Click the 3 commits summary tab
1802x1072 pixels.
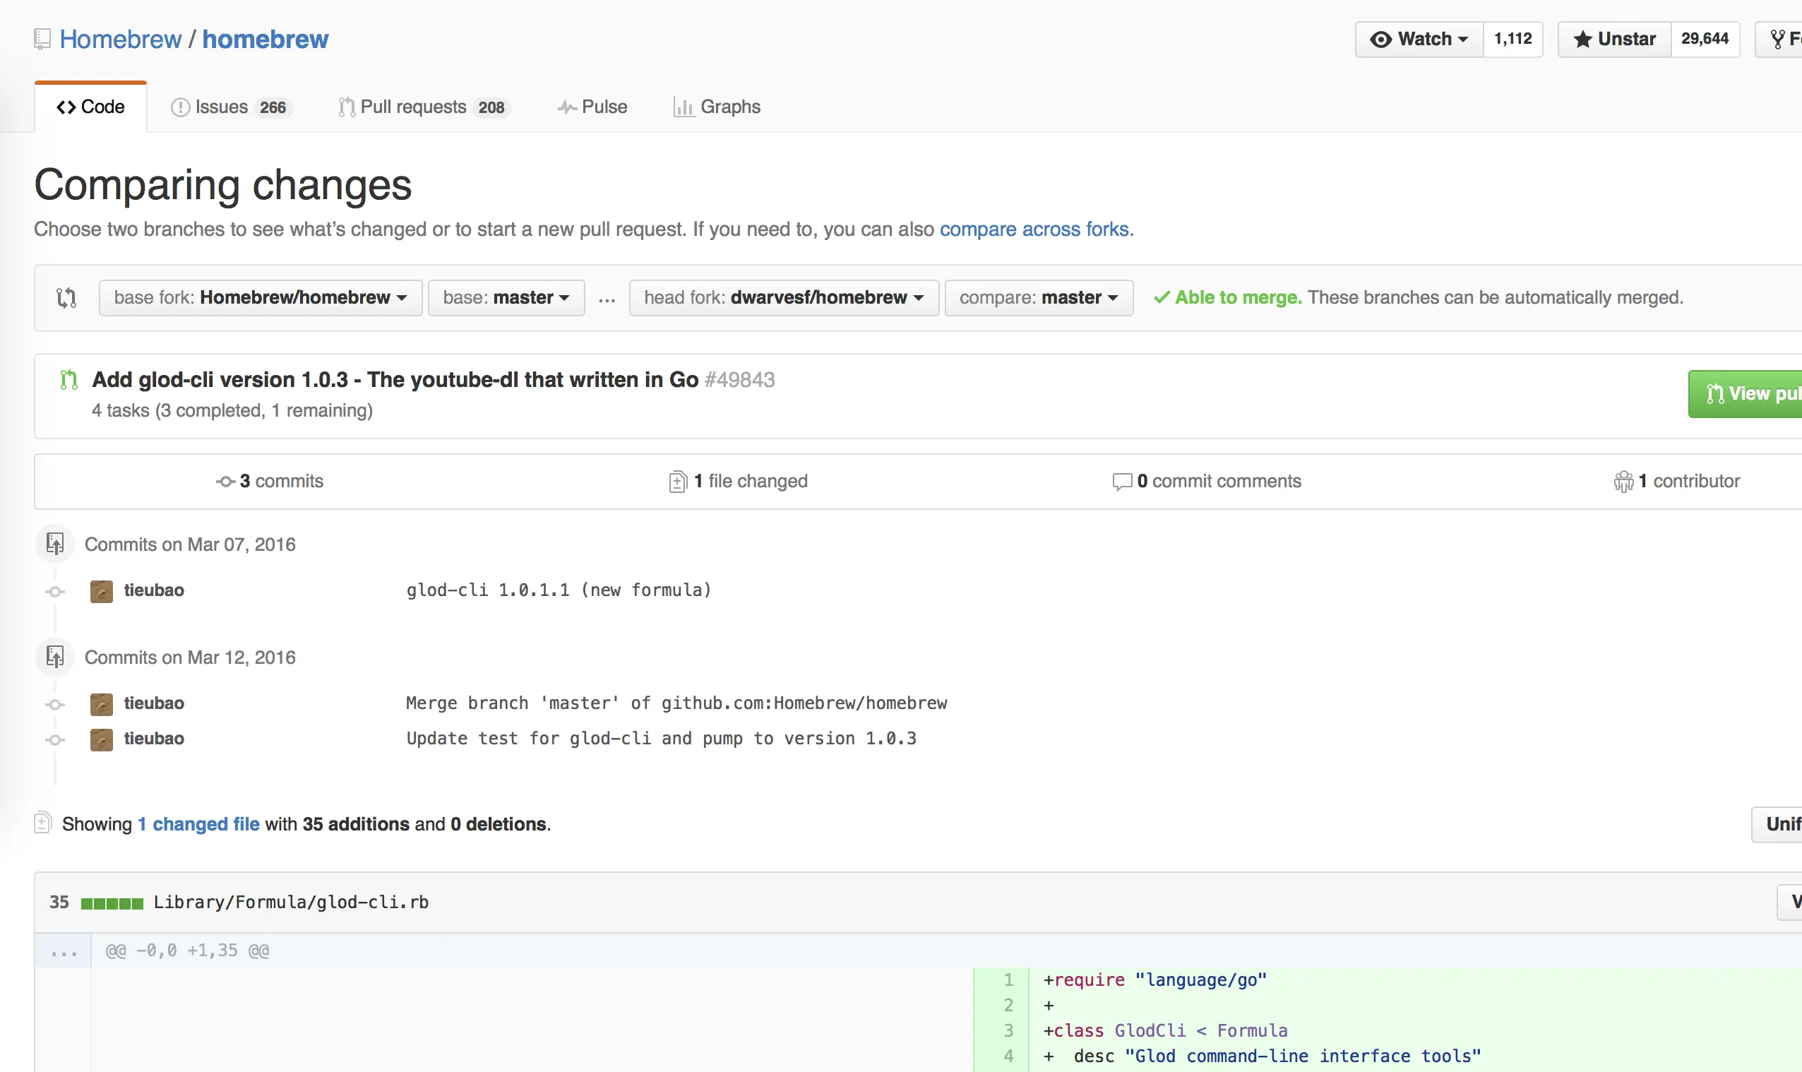click(270, 482)
